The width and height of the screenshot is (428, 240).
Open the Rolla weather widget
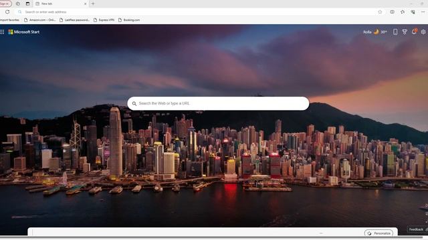click(375, 32)
